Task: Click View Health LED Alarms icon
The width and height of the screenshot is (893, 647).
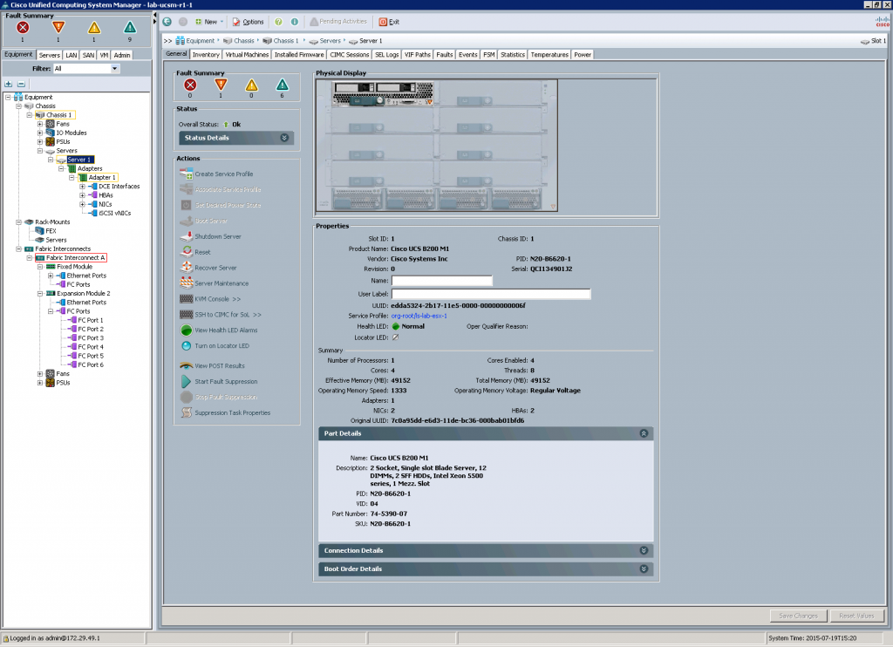Action: (187, 330)
